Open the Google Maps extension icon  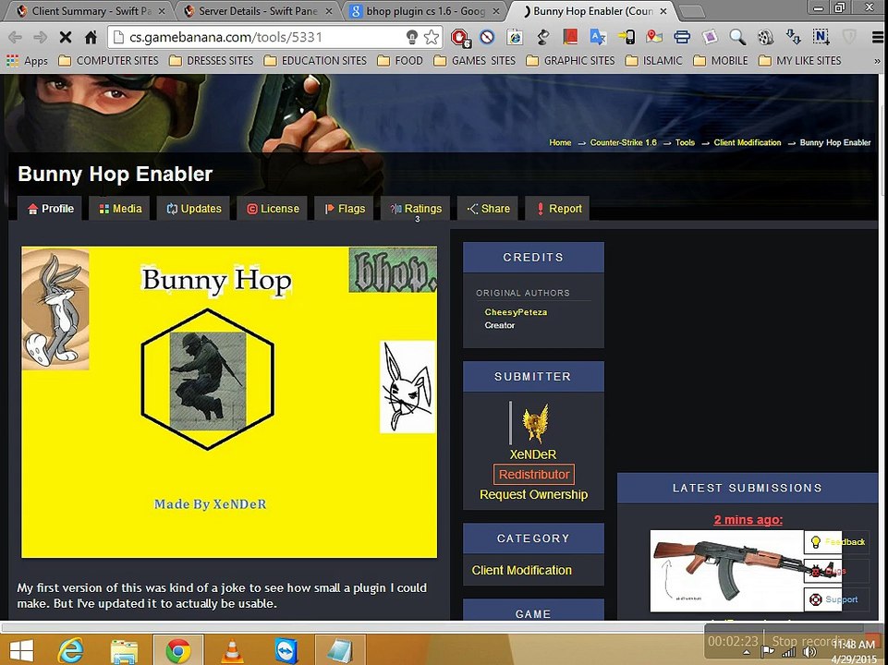[x=654, y=37]
